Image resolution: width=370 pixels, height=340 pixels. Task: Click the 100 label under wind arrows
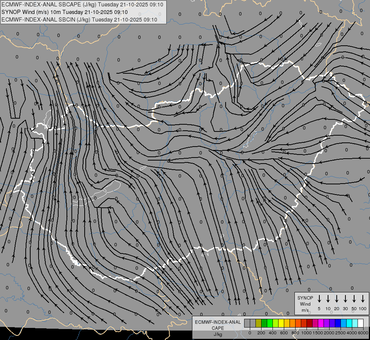(363, 309)
